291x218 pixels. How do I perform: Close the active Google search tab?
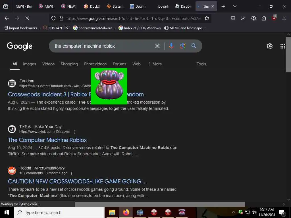[x=213, y=6]
